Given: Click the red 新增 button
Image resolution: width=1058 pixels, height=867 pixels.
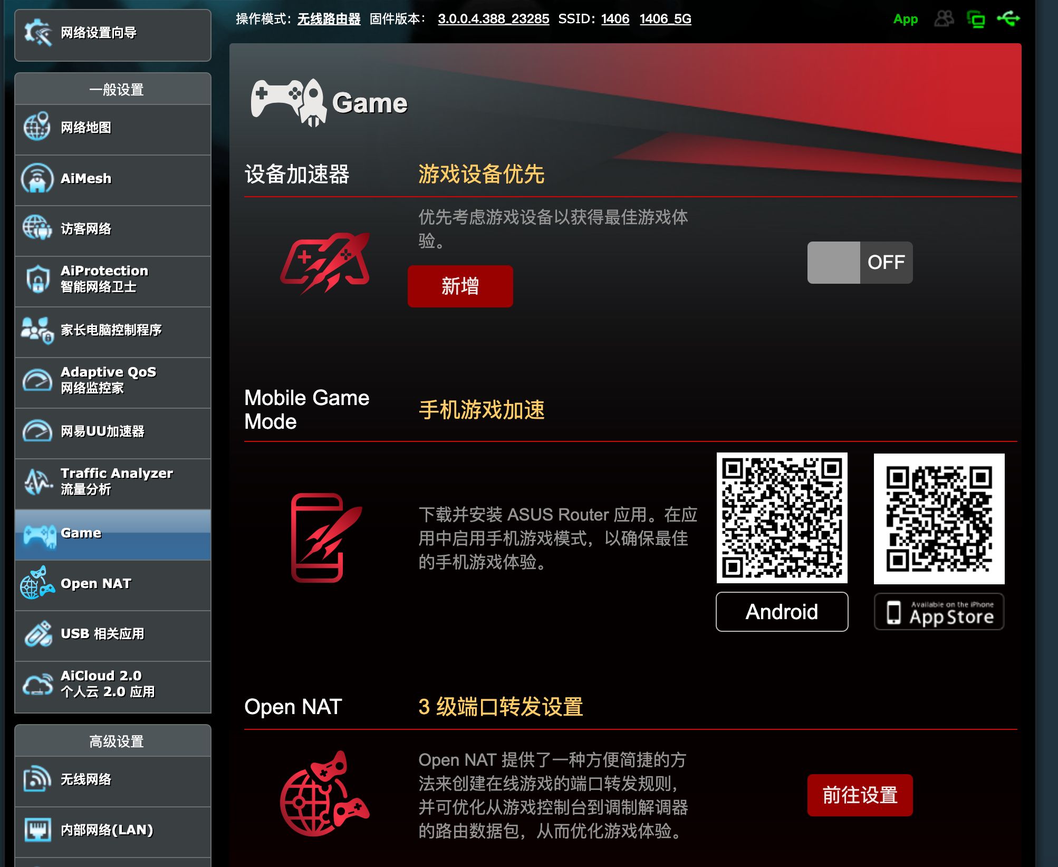Looking at the screenshot, I should click(460, 286).
